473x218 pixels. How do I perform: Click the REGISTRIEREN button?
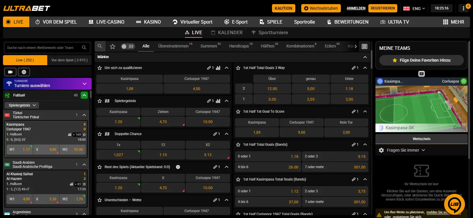383,8
